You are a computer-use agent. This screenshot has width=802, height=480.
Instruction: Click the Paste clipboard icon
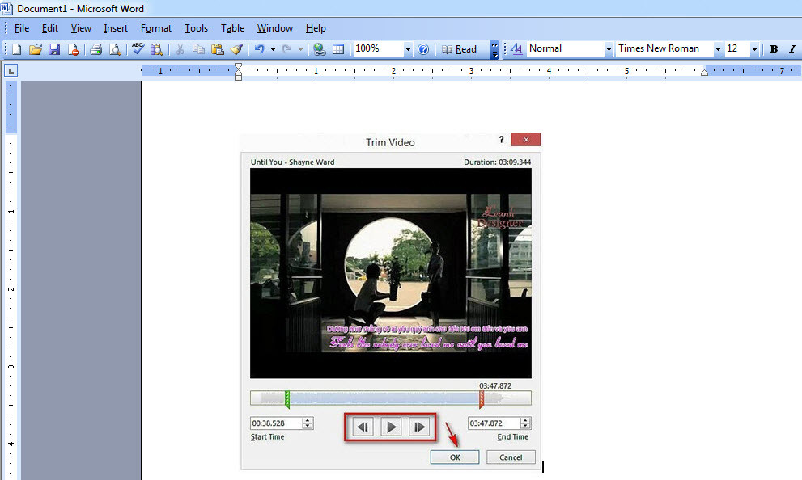[x=218, y=49]
